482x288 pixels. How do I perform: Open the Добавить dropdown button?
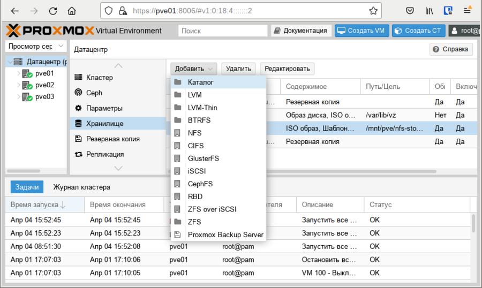194,69
